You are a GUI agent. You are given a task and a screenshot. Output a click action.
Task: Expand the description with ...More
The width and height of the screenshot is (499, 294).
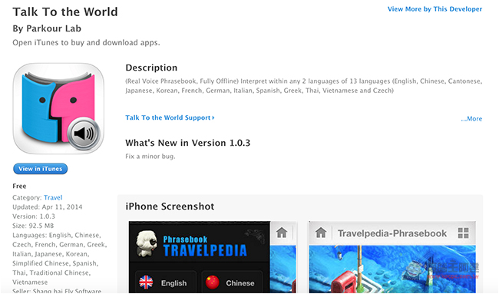click(x=471, y=119)
